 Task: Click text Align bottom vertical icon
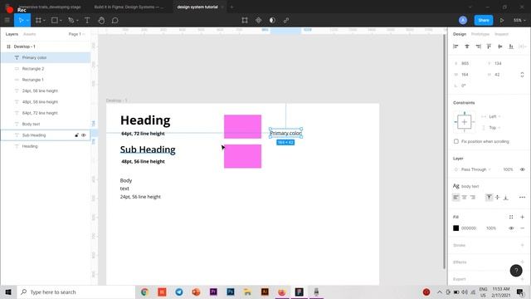[505, 198]
